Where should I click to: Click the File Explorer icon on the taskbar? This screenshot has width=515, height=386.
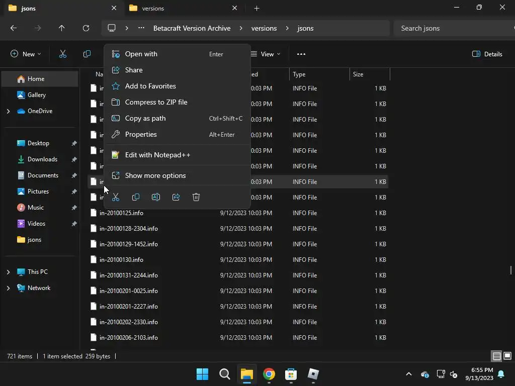(x=246, y=374)
